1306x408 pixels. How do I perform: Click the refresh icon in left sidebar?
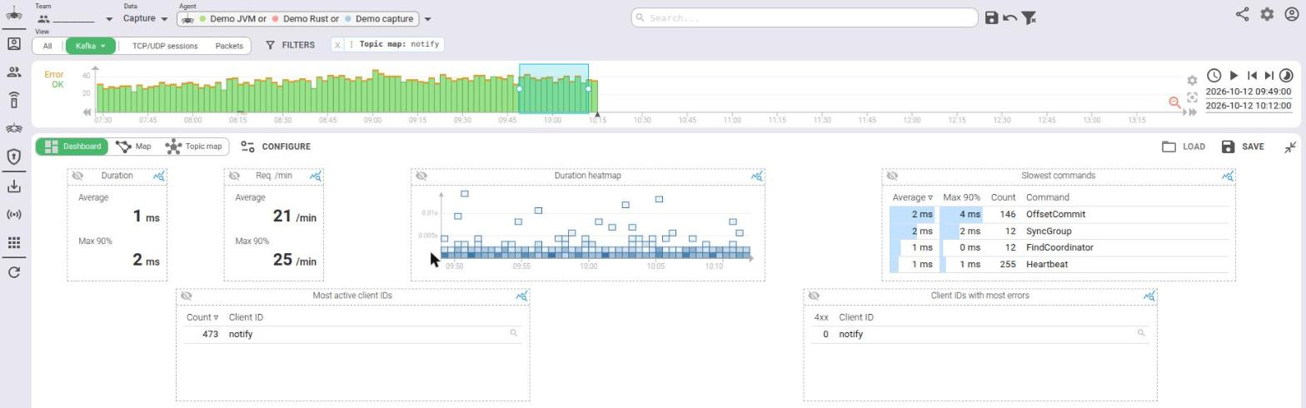(13, 272)
